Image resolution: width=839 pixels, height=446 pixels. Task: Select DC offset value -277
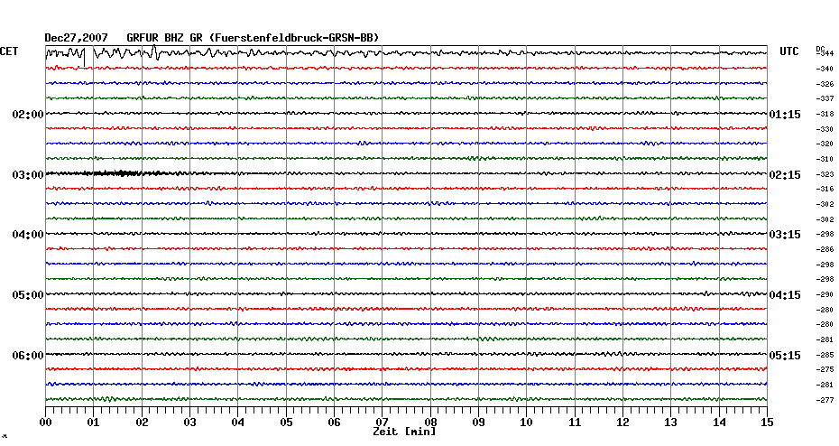[x=825, y=400]
